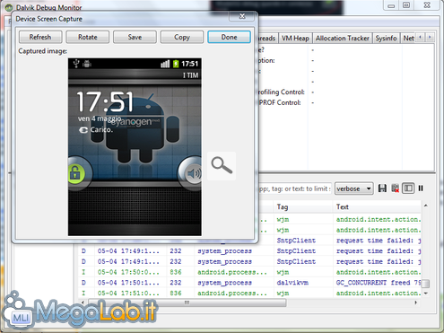Screen dimensions: 444x333
Task: Click the battery icon in the capture
Action: pyautogui.click(x=176, y=64)
